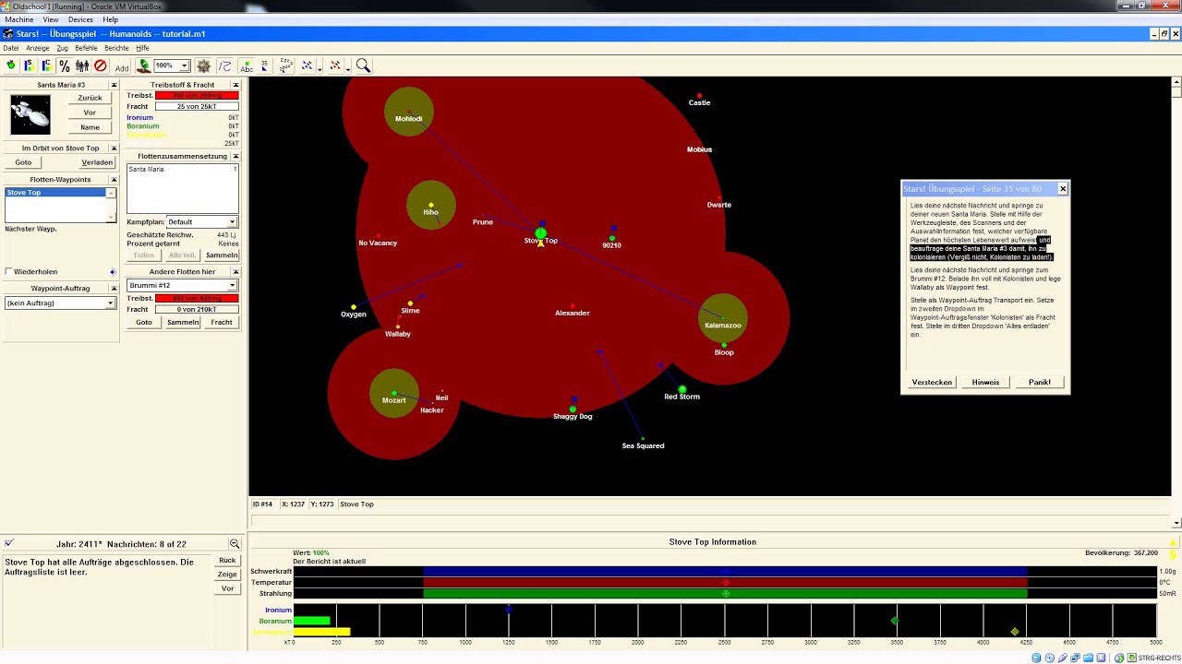Open the Anzeige menu
The width and height of the screenshot is (1182, 664).
tap(38, 48)
